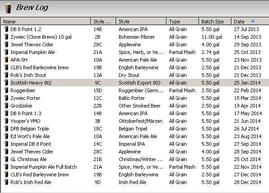Click the beer icon for GL Christmas Ale

pyautogui.click(x=6, y=159)
